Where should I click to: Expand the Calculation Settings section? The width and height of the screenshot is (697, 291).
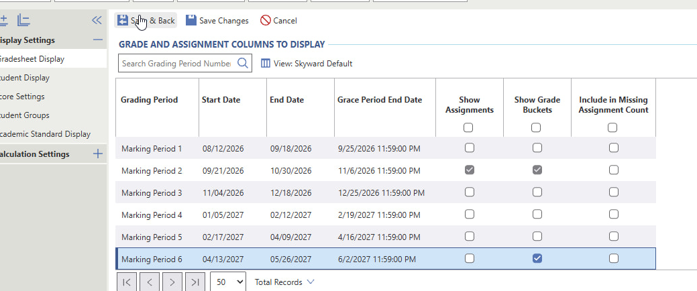[98, 154]
